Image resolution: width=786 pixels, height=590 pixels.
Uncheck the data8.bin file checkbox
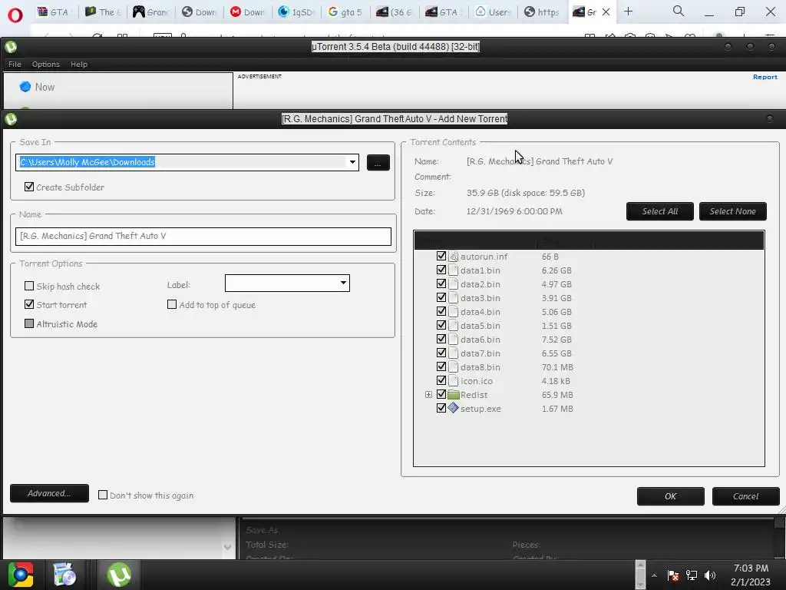(x=441, y=366)
